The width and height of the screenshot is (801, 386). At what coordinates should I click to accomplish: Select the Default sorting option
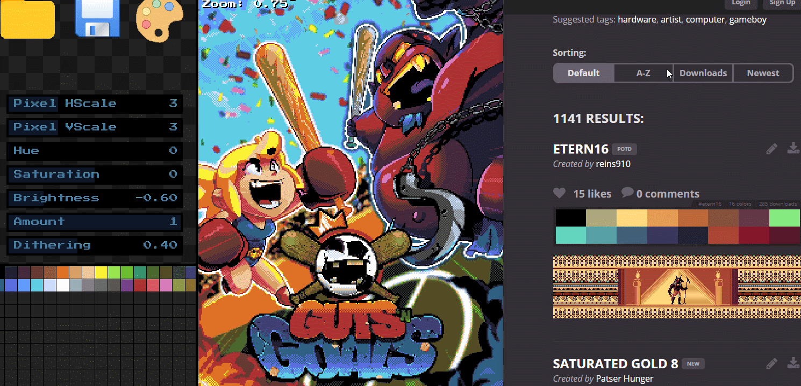[x=584, y=73]
